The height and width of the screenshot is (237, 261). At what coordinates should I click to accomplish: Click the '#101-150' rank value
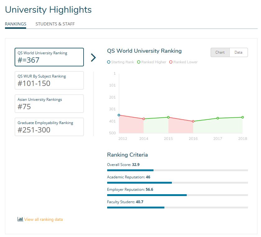coord(34,83)
